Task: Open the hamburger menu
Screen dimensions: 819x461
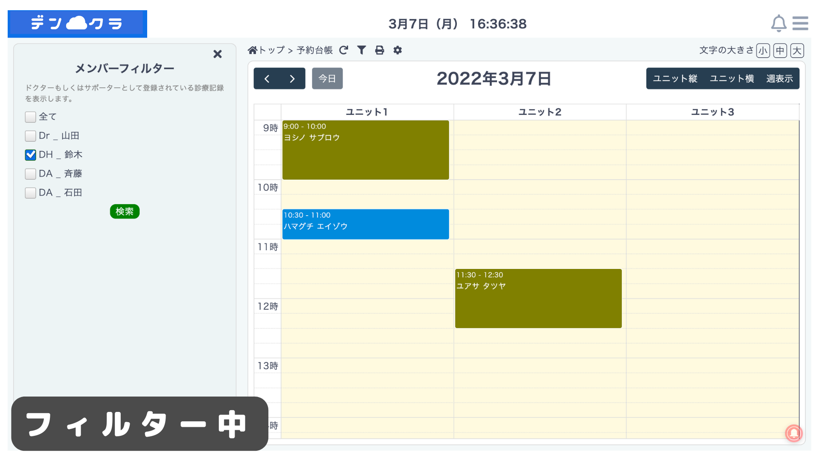Action: pyautogui.click(x=800, y=23)
